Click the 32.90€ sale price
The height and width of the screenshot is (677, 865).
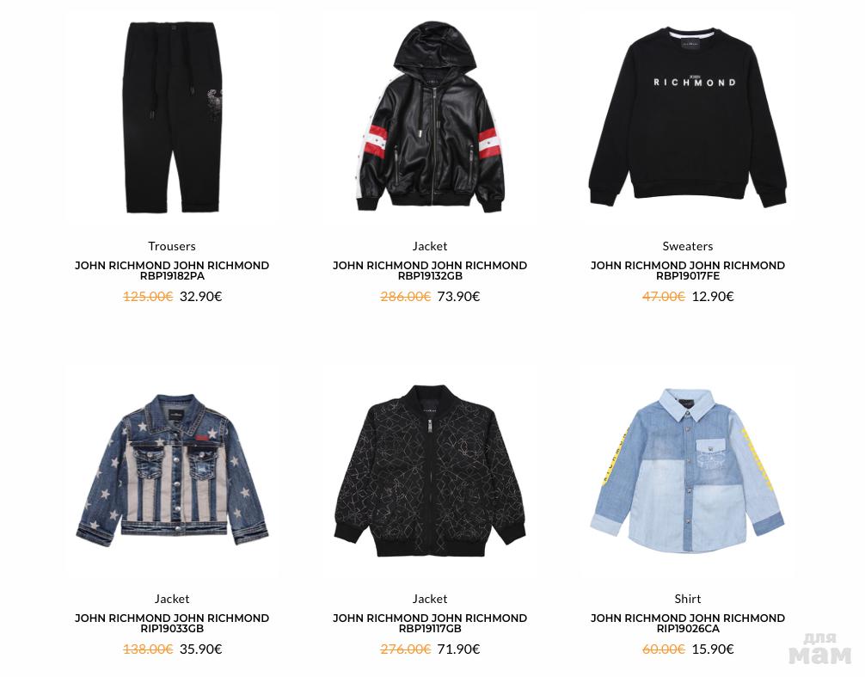tap(201, 296)
